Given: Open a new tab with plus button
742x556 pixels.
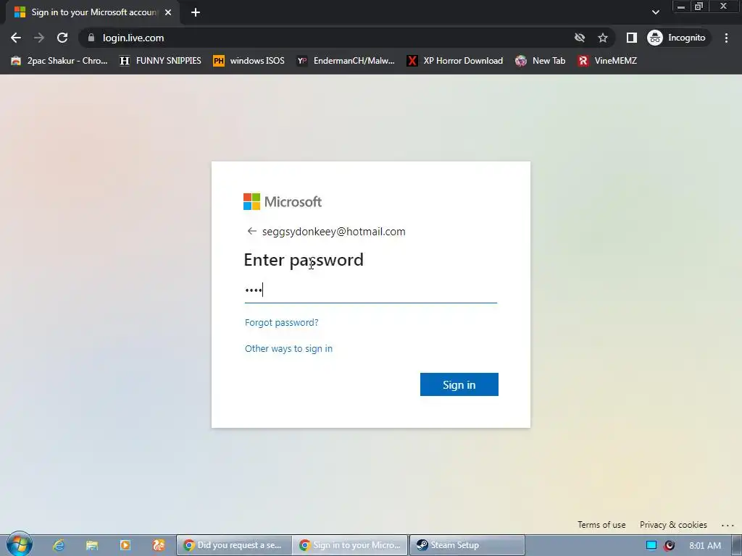Looking at the screenshot, I should (196, 12).
